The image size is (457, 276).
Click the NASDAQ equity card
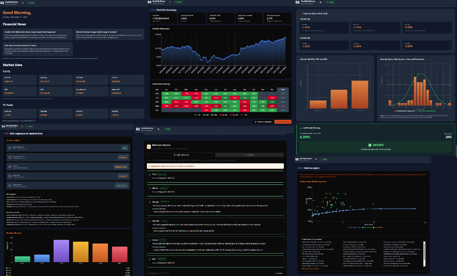pos(56,79)
